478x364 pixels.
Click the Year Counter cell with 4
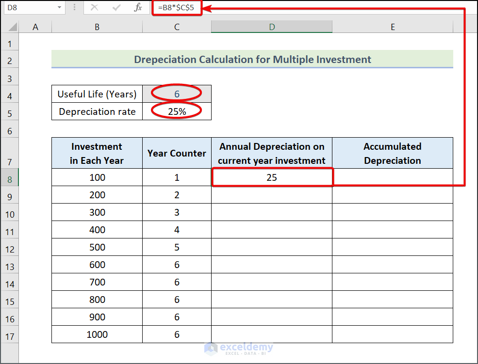point(177,229)
